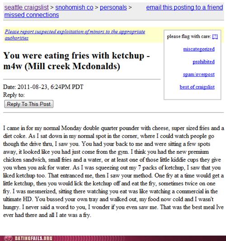Click the DATINGFAILS.ORG watermark text

[x=33, y=239]
